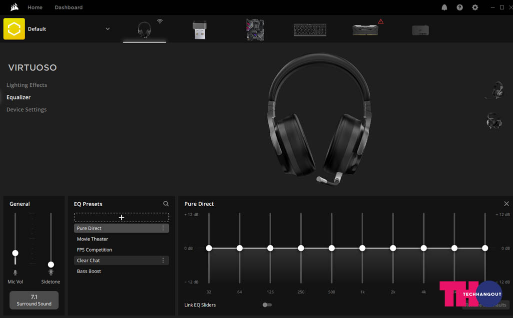This screenshot has width=513, height=318.
Task: Close the Pure Direct equalizer panel
Action: click(x=507, y=204)
